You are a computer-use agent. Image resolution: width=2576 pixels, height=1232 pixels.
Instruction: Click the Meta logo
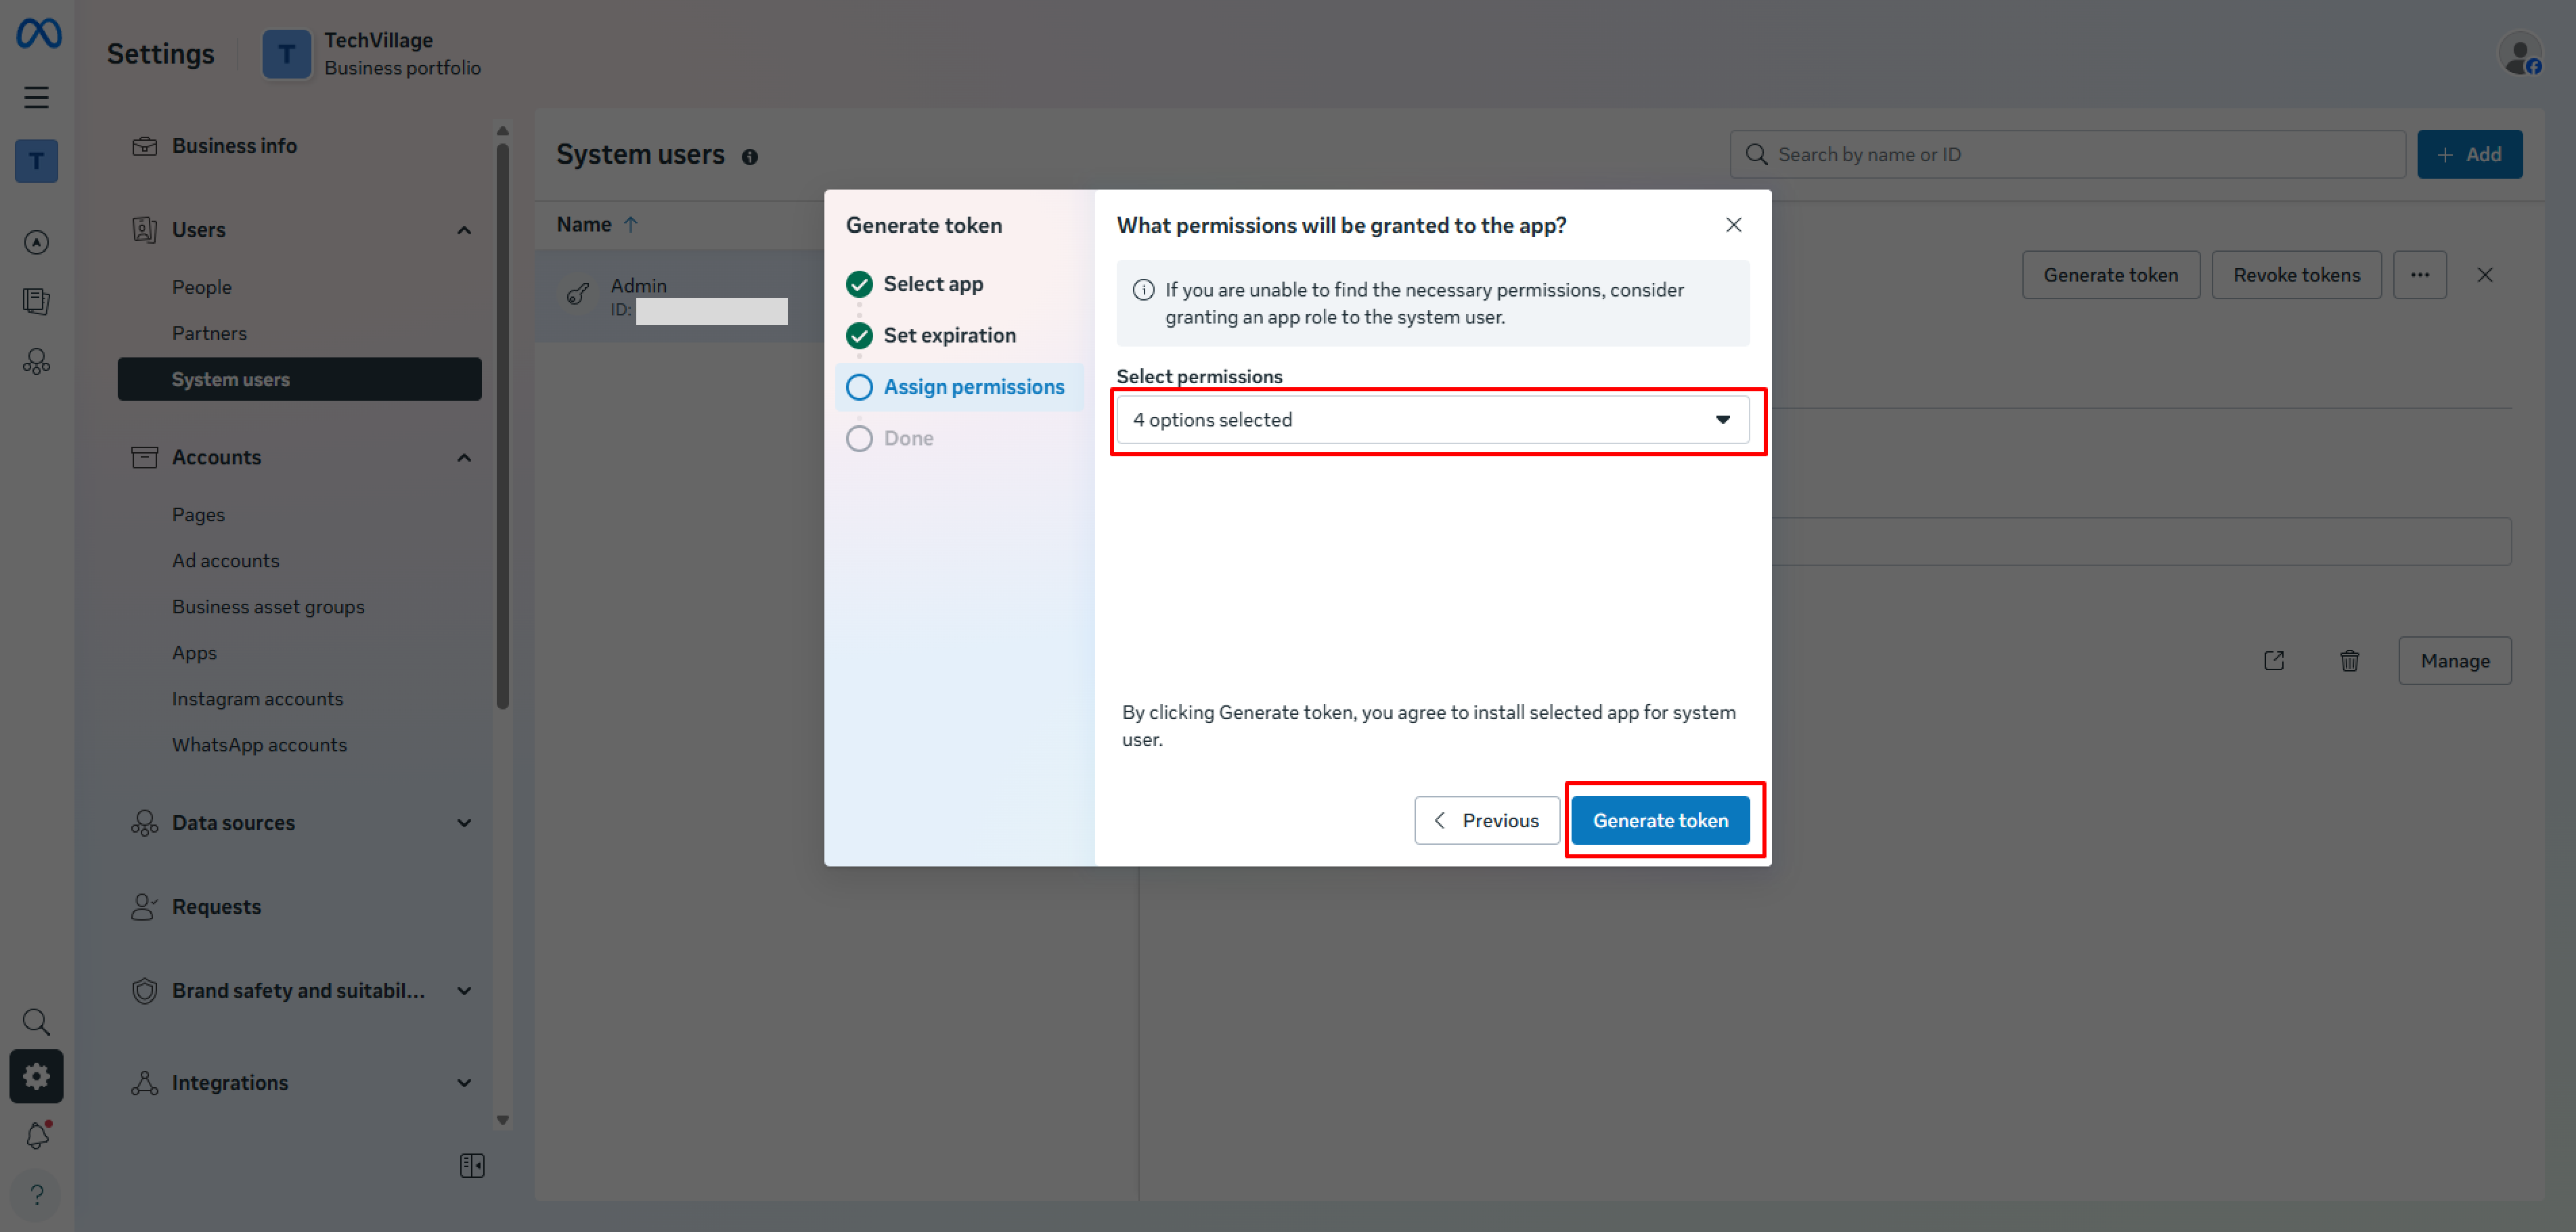click(36, 33)
